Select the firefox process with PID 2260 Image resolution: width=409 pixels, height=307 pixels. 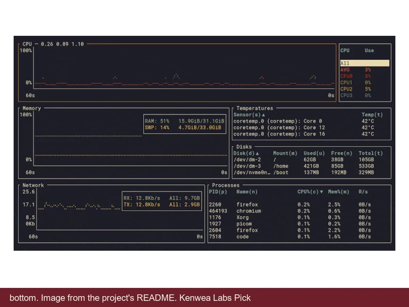(x=299, y=205)
